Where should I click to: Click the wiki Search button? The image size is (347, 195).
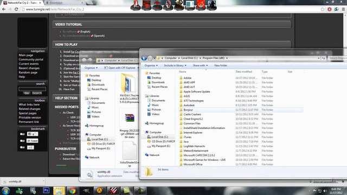37,93
